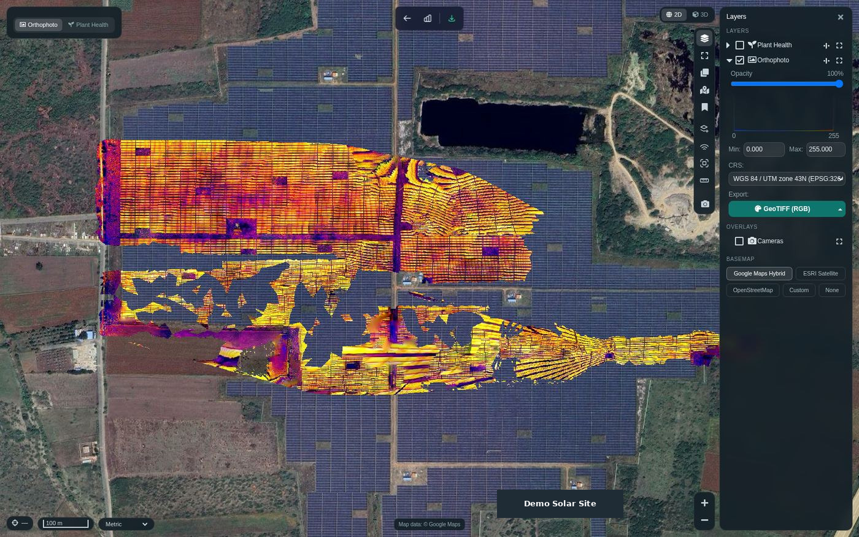The height and width of the screenshot is (537, 859).
Task: Click the split compare icon for Orthophoto
Action: [826, 60]
